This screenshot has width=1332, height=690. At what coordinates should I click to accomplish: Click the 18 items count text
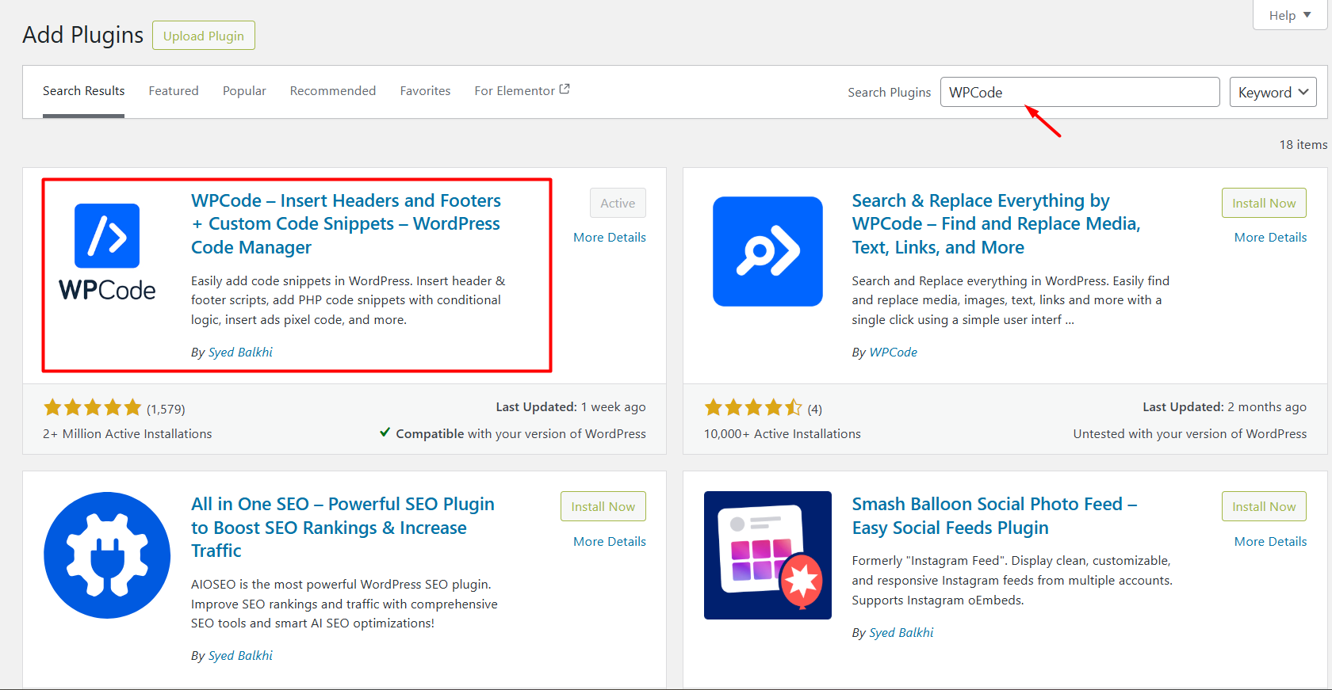point(1303,145)
